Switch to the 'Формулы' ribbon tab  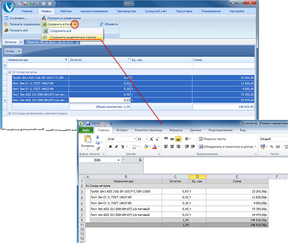tap(176, 130)
